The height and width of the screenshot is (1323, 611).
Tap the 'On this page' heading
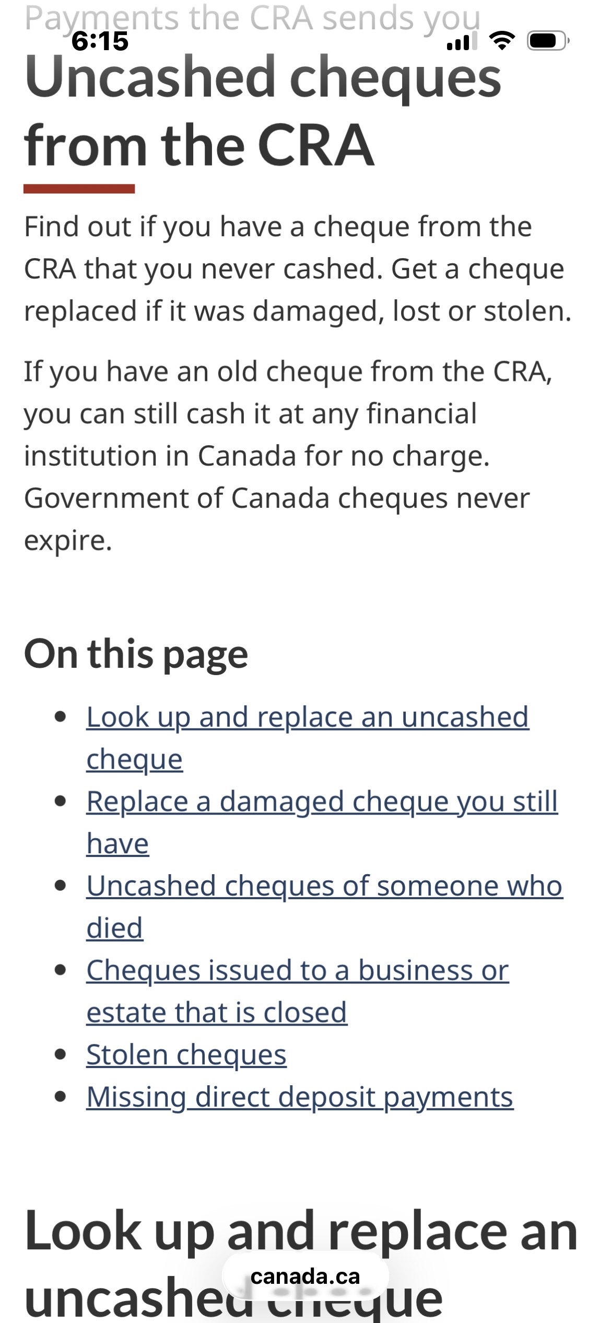pos(136,654)
